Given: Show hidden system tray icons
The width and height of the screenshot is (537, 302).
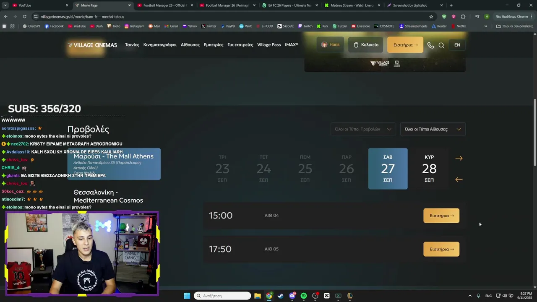Looking at the screenshot, I should 470,296.
